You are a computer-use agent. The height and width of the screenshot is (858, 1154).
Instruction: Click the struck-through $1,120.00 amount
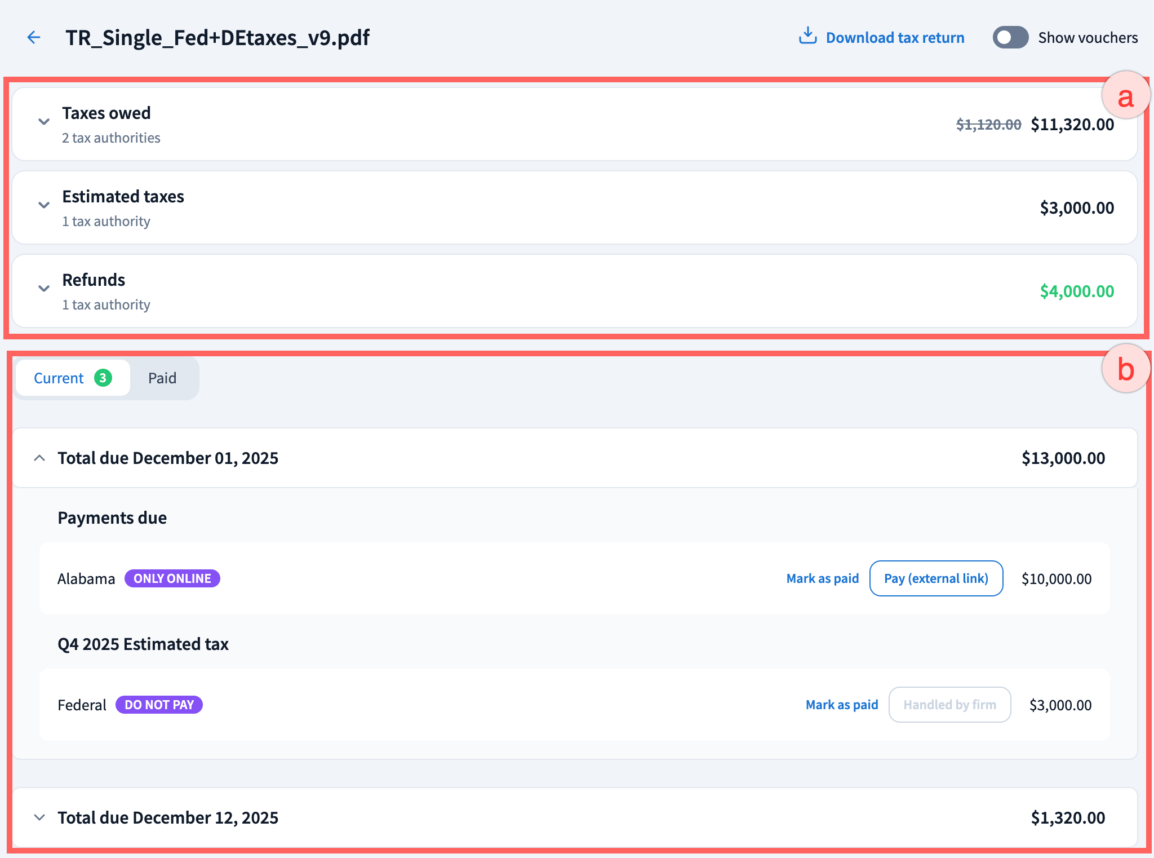[988, 125]
